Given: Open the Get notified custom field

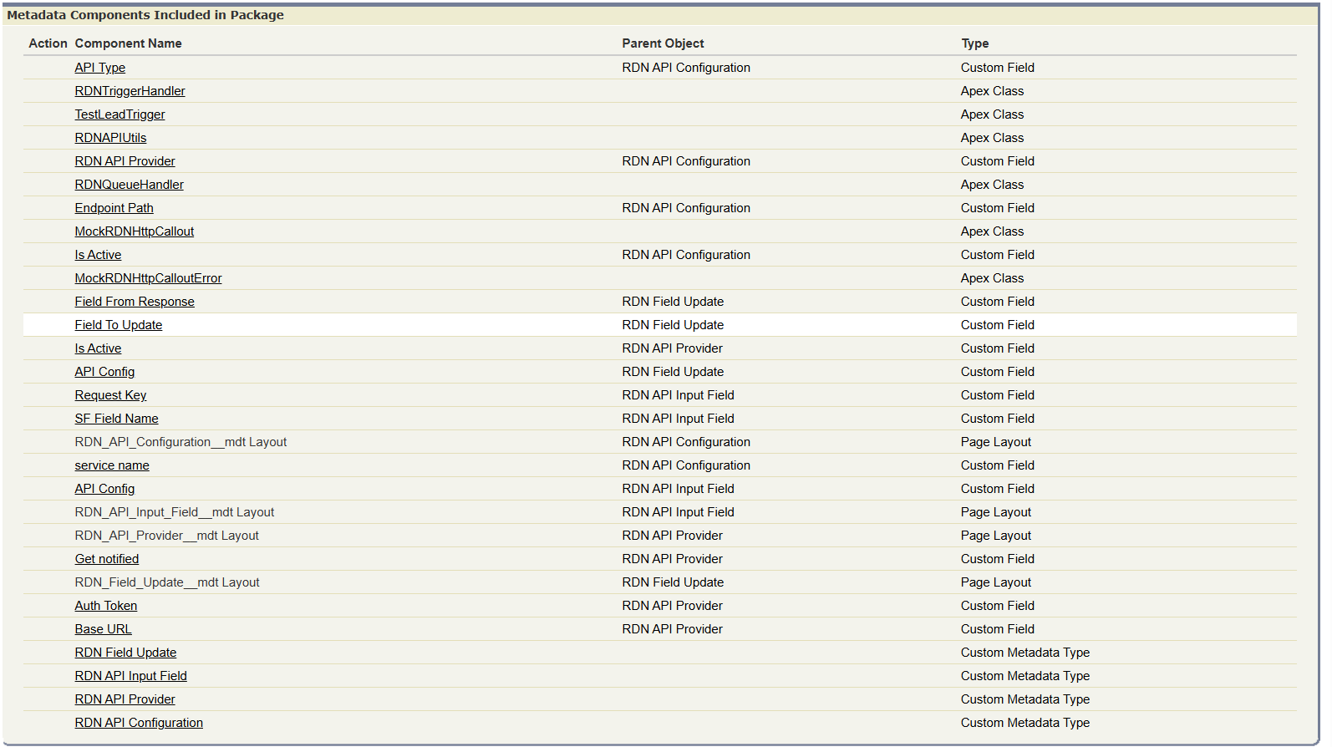Looking at the screenshot, I should pyautogui.click(x=106, y=559).
